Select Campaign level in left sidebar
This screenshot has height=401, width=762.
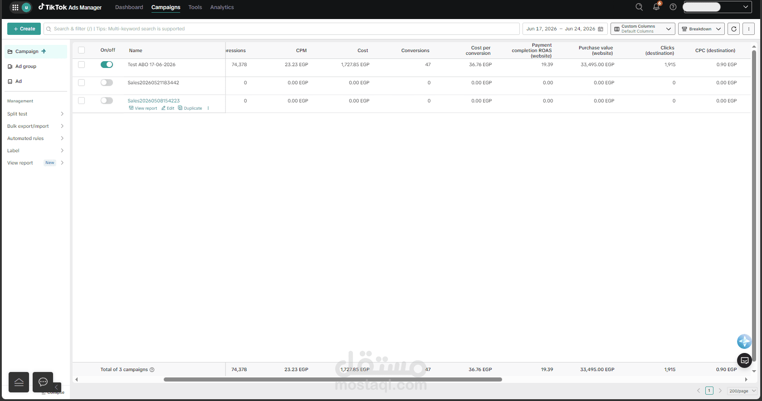tap(35, 51)
